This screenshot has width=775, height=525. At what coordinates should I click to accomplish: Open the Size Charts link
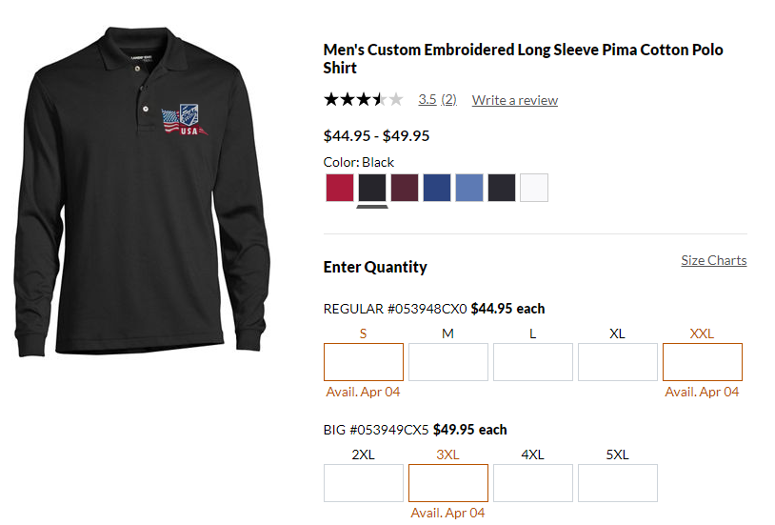pos(714,260)
